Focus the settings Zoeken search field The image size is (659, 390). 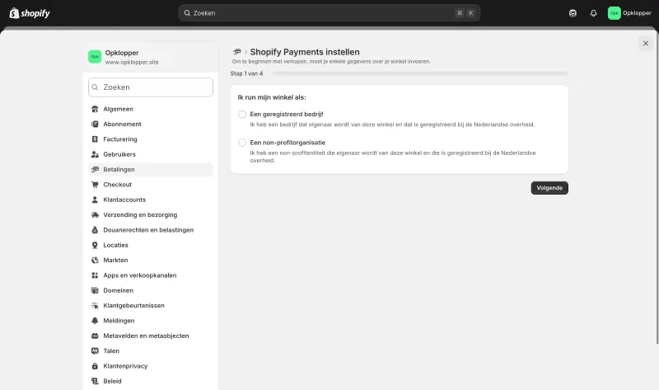coord(151,87)
